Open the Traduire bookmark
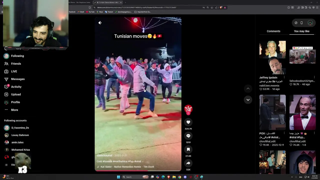Screen dimensions: 320x180 109,12
